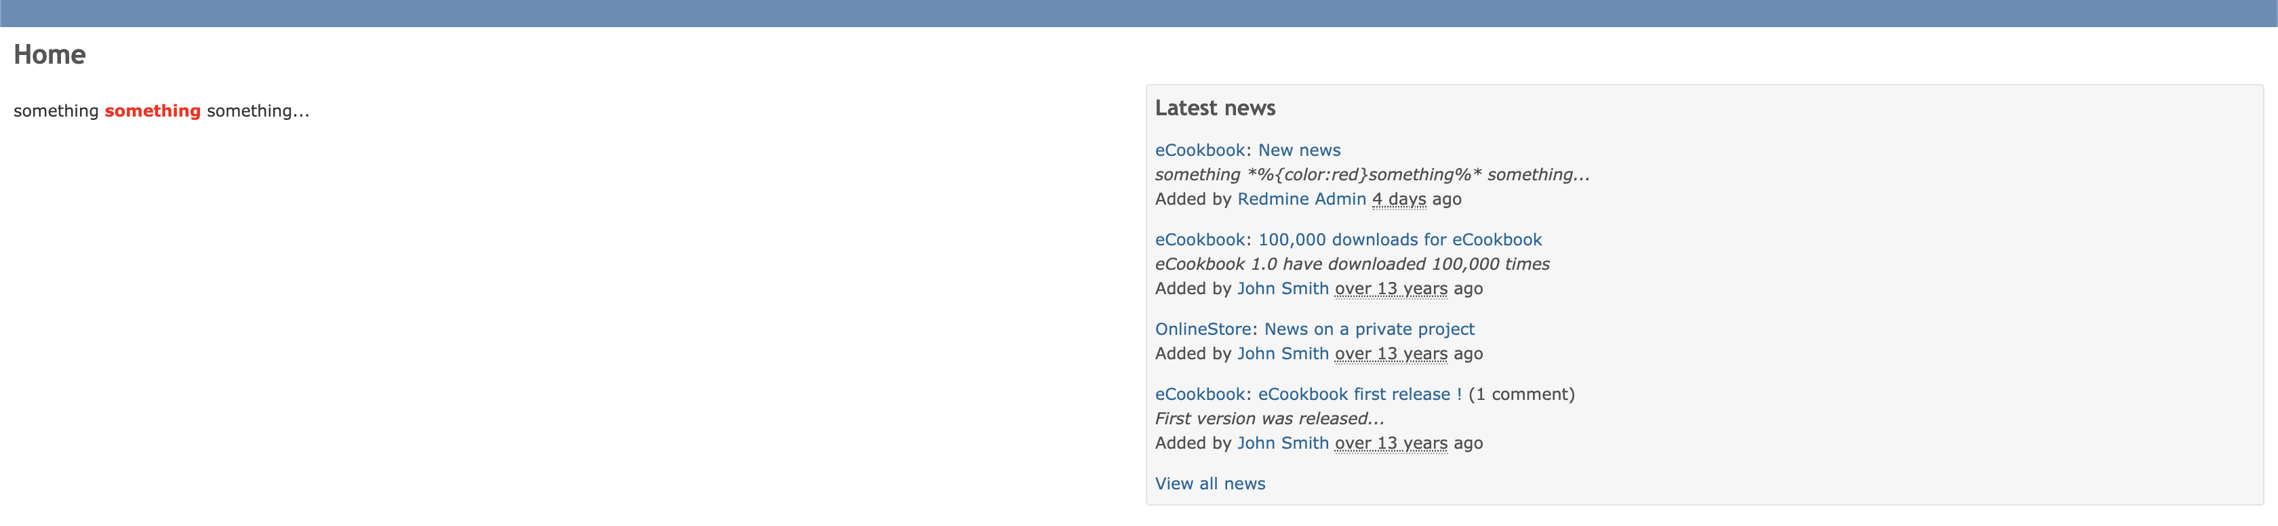
Task: Click eCookbook project link beside 'New news'
Action: [1200, 150]
